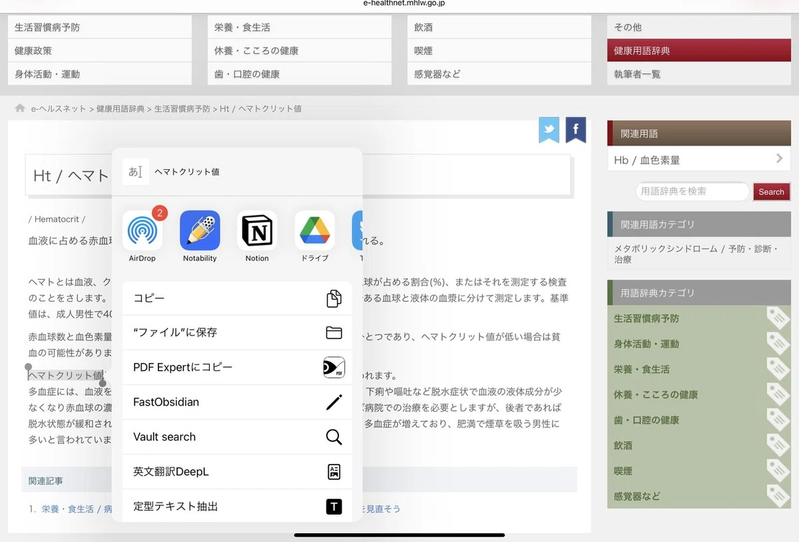Open 休養・こころの健康 in 用語辞典カテゴリ list
This screenshot has height=542, width=799.
pyautogui.click(x=656, y=395)
